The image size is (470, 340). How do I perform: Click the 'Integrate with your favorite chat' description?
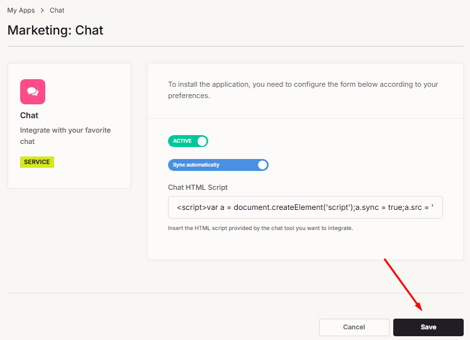pyautogui.click(x=65, y=136)
